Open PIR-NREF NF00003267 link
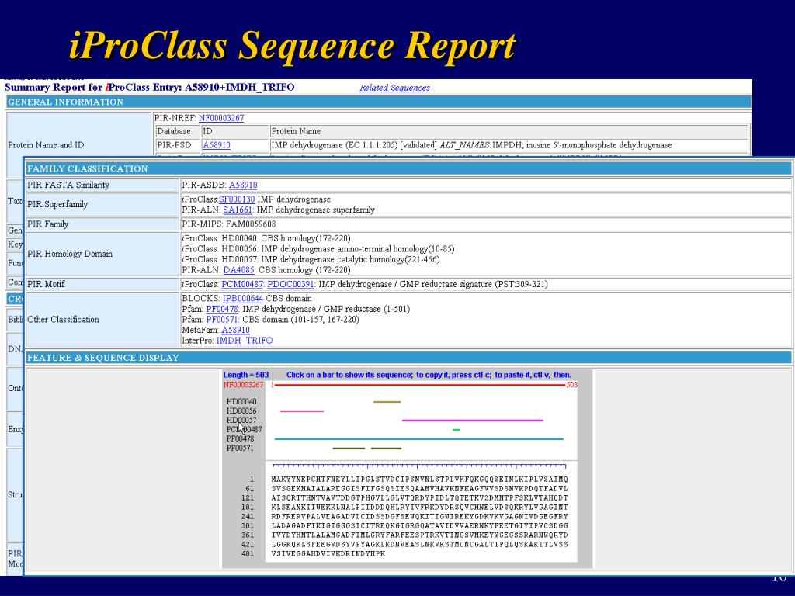 pyautogui.click(x=221, y=118)
